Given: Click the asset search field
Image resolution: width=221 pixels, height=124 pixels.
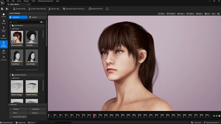Looking at the screenshot, I should (x=25, y=22).
